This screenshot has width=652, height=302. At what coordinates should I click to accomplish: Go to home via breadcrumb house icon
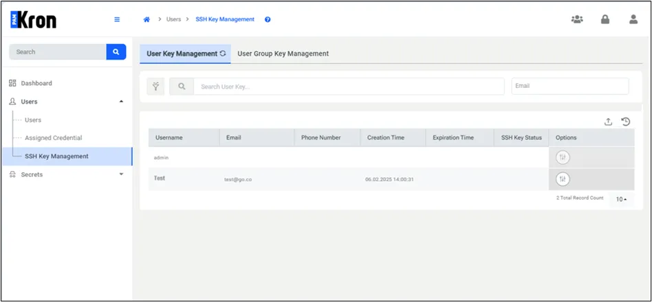tap(146, 19)
